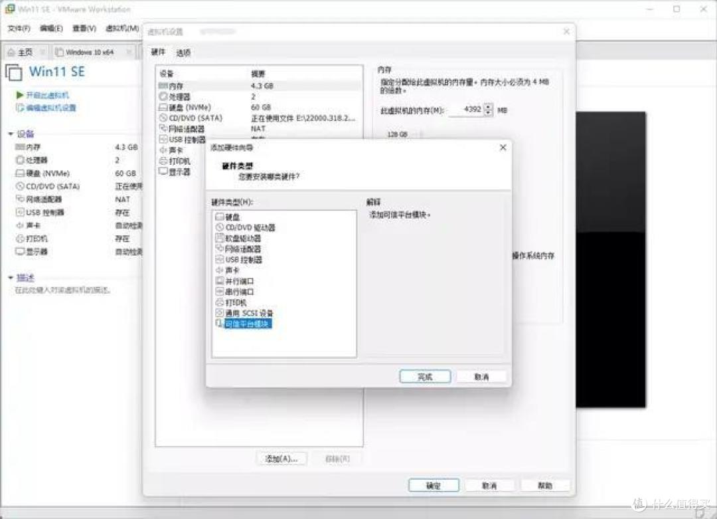
Task: Select USB 控制器 in the Add Hardware wizard list
Action: [x=239, y=259]
